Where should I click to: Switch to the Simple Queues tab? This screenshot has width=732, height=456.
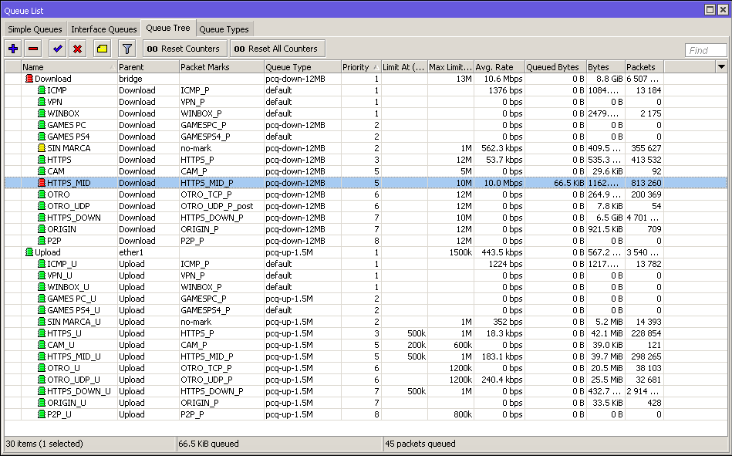click(35, 29)
